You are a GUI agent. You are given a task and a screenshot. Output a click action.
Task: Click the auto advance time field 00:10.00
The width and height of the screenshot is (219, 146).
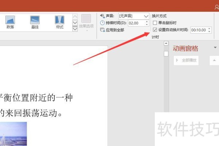pyautogui.click(x=199, y=30)
